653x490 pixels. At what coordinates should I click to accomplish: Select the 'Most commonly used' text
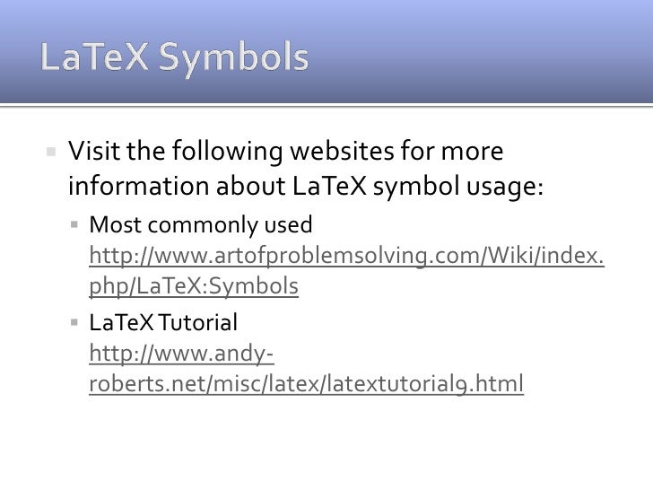(x=201, y=225)
